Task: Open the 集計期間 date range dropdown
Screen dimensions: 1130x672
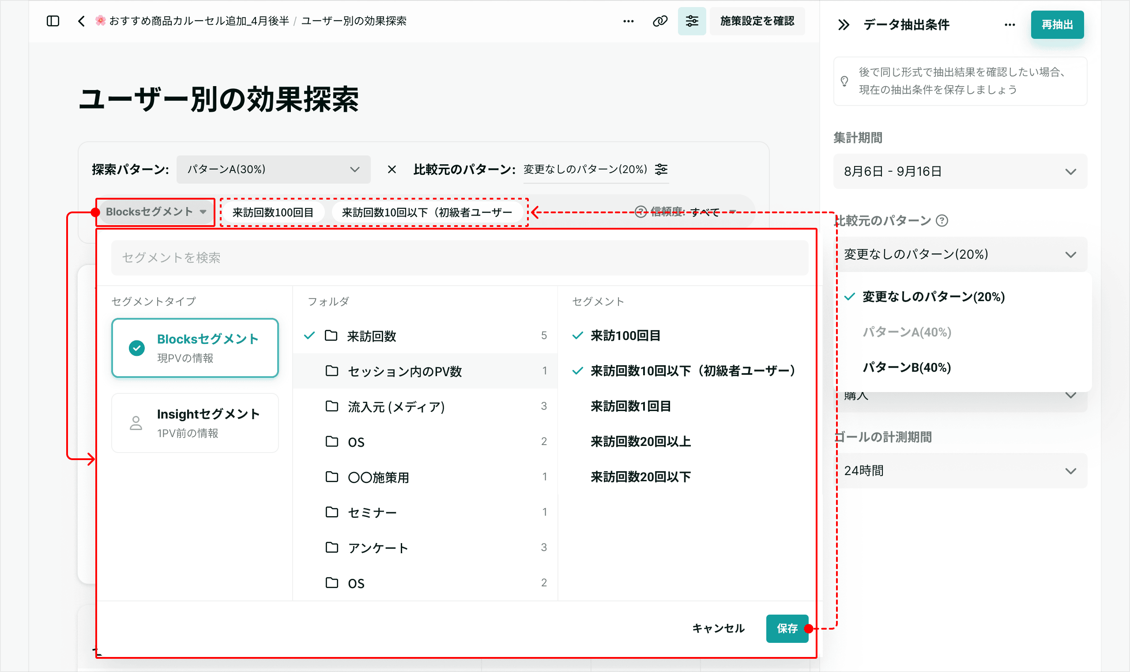Action: click(960, 172)
